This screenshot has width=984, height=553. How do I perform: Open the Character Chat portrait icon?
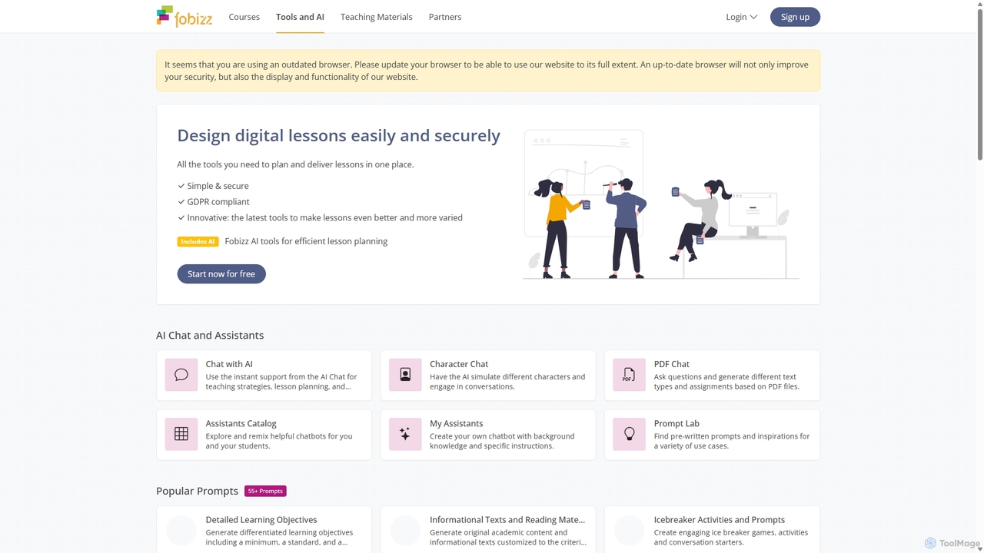coord(405,375)
